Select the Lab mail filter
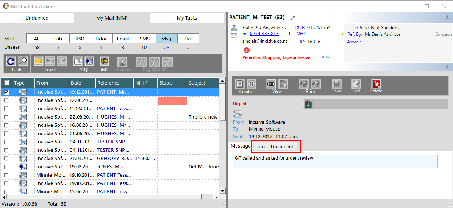Screen dimensions: 453x208 point(58,39)
